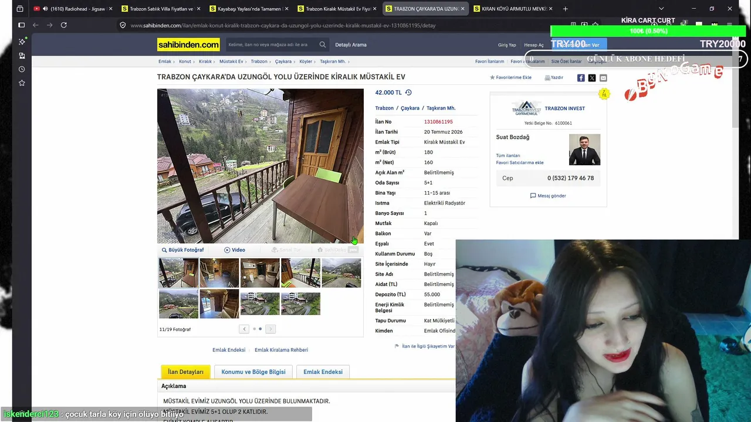Open the Trabzon Invest agency logo

point(526,108)
